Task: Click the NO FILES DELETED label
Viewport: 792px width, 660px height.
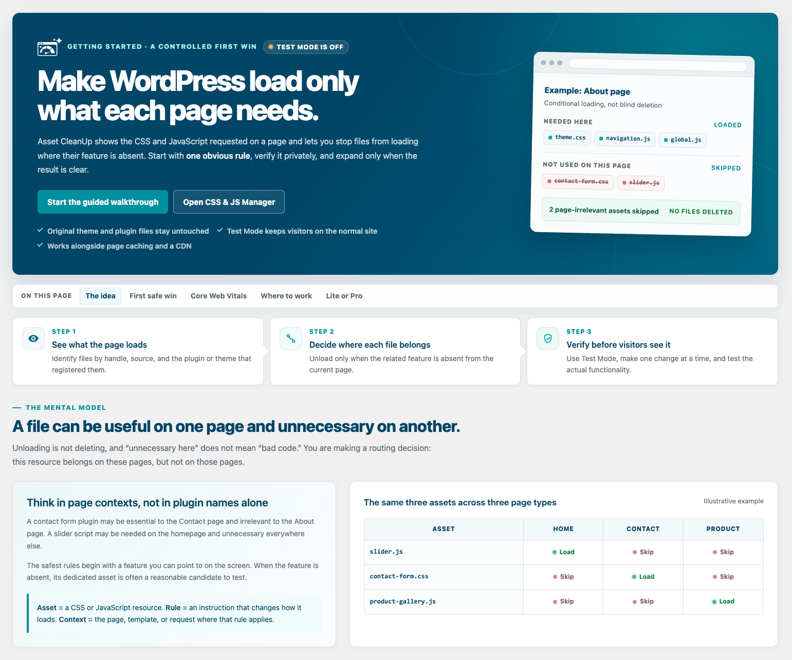Action: pyautogui.click(x=701, y=212)
